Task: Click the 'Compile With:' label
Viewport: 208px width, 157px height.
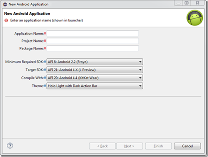Action: 33,78
